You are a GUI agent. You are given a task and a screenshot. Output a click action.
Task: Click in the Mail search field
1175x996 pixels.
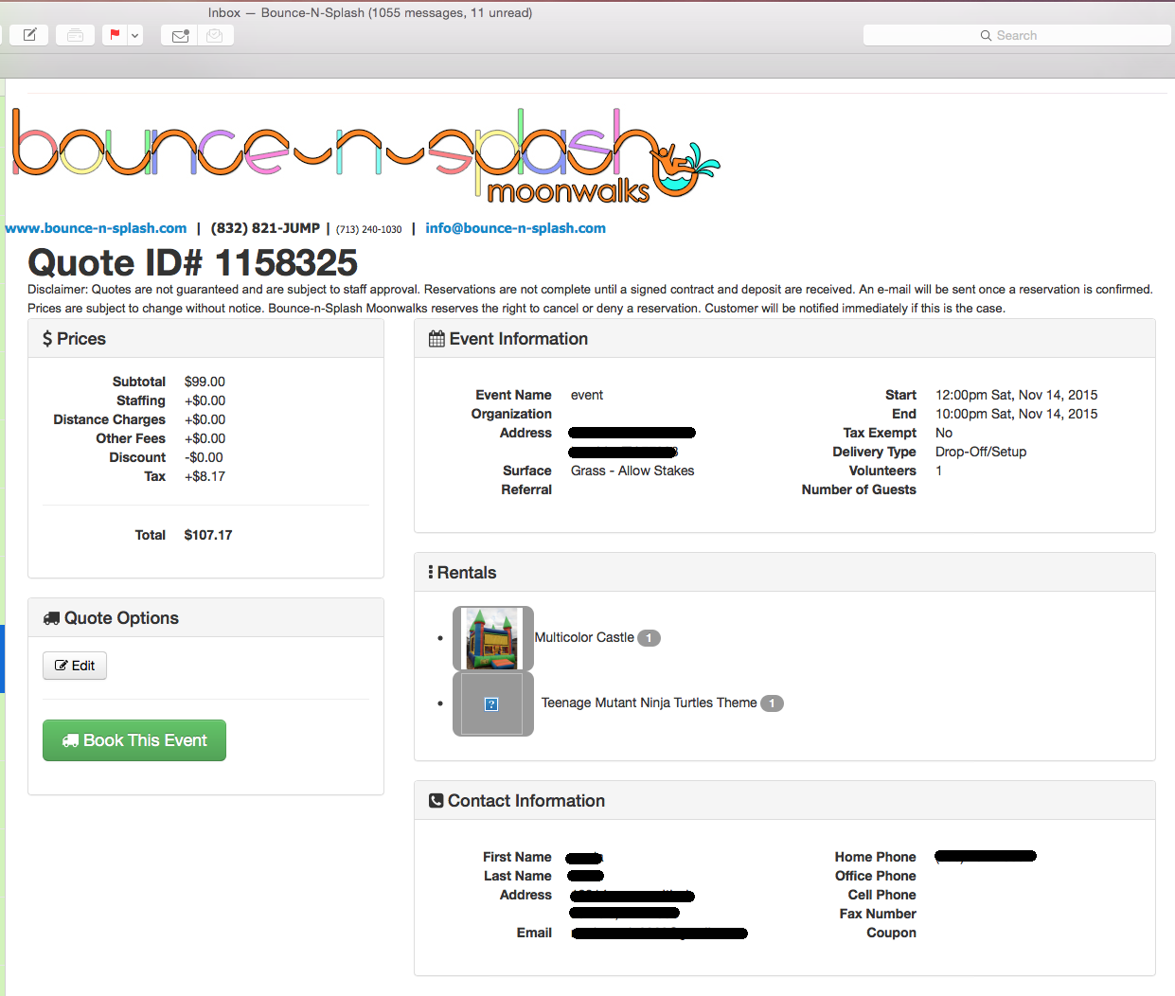point(1017,35)
